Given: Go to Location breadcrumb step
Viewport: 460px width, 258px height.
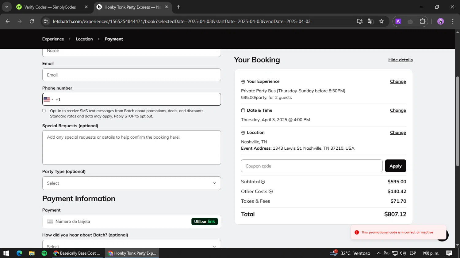Looking at the screenshot, I should pyautogui.click(x=84, y=39).
